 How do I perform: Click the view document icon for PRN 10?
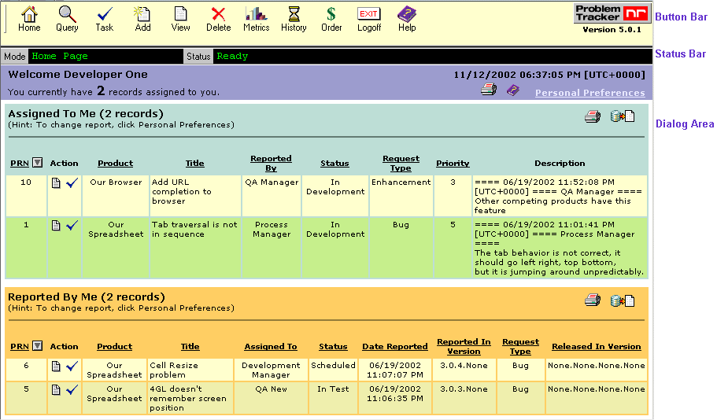click(x=56, y=182)
